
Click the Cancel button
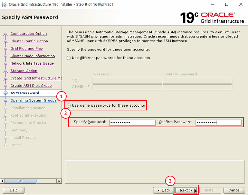point(234,190)
